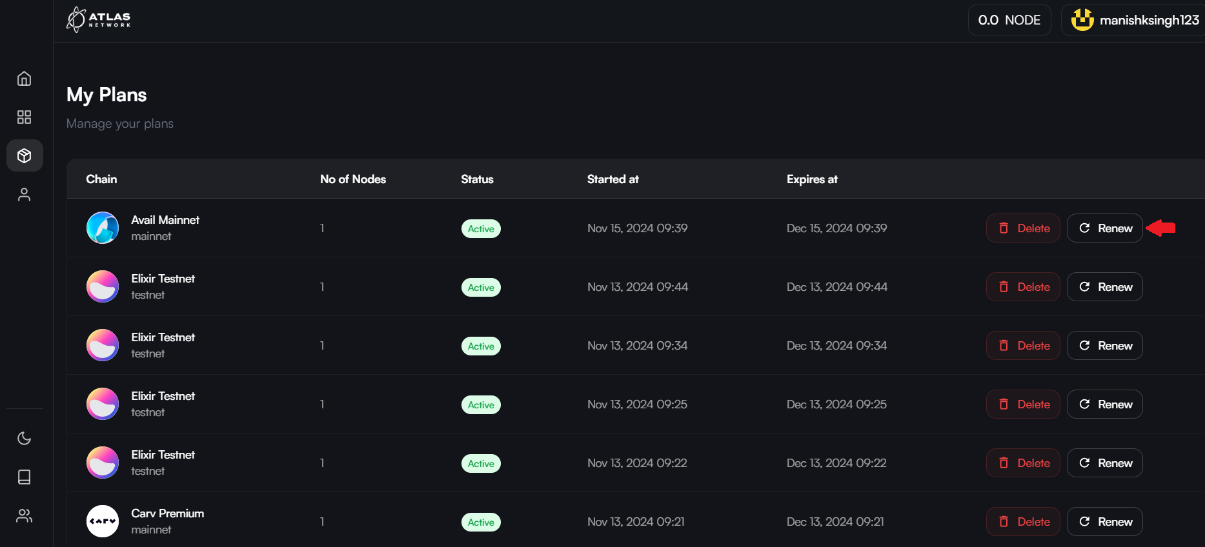Screen dimensions: 1205x547
Task: Click the Chain column header
Action: coord(101,179)
